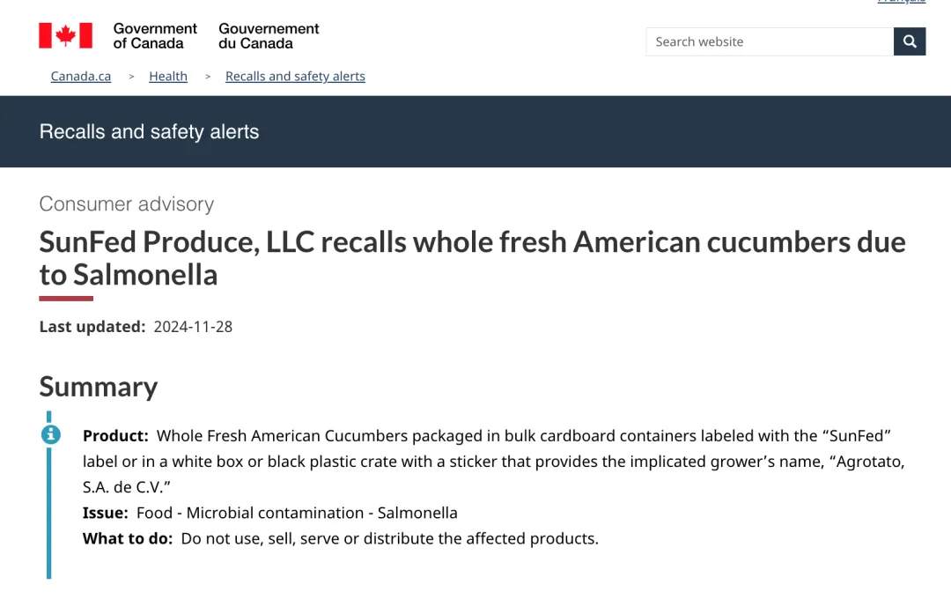Screen dimensions: 951x614
Task: Switch language using the Français link
Action: pos(902,1)
